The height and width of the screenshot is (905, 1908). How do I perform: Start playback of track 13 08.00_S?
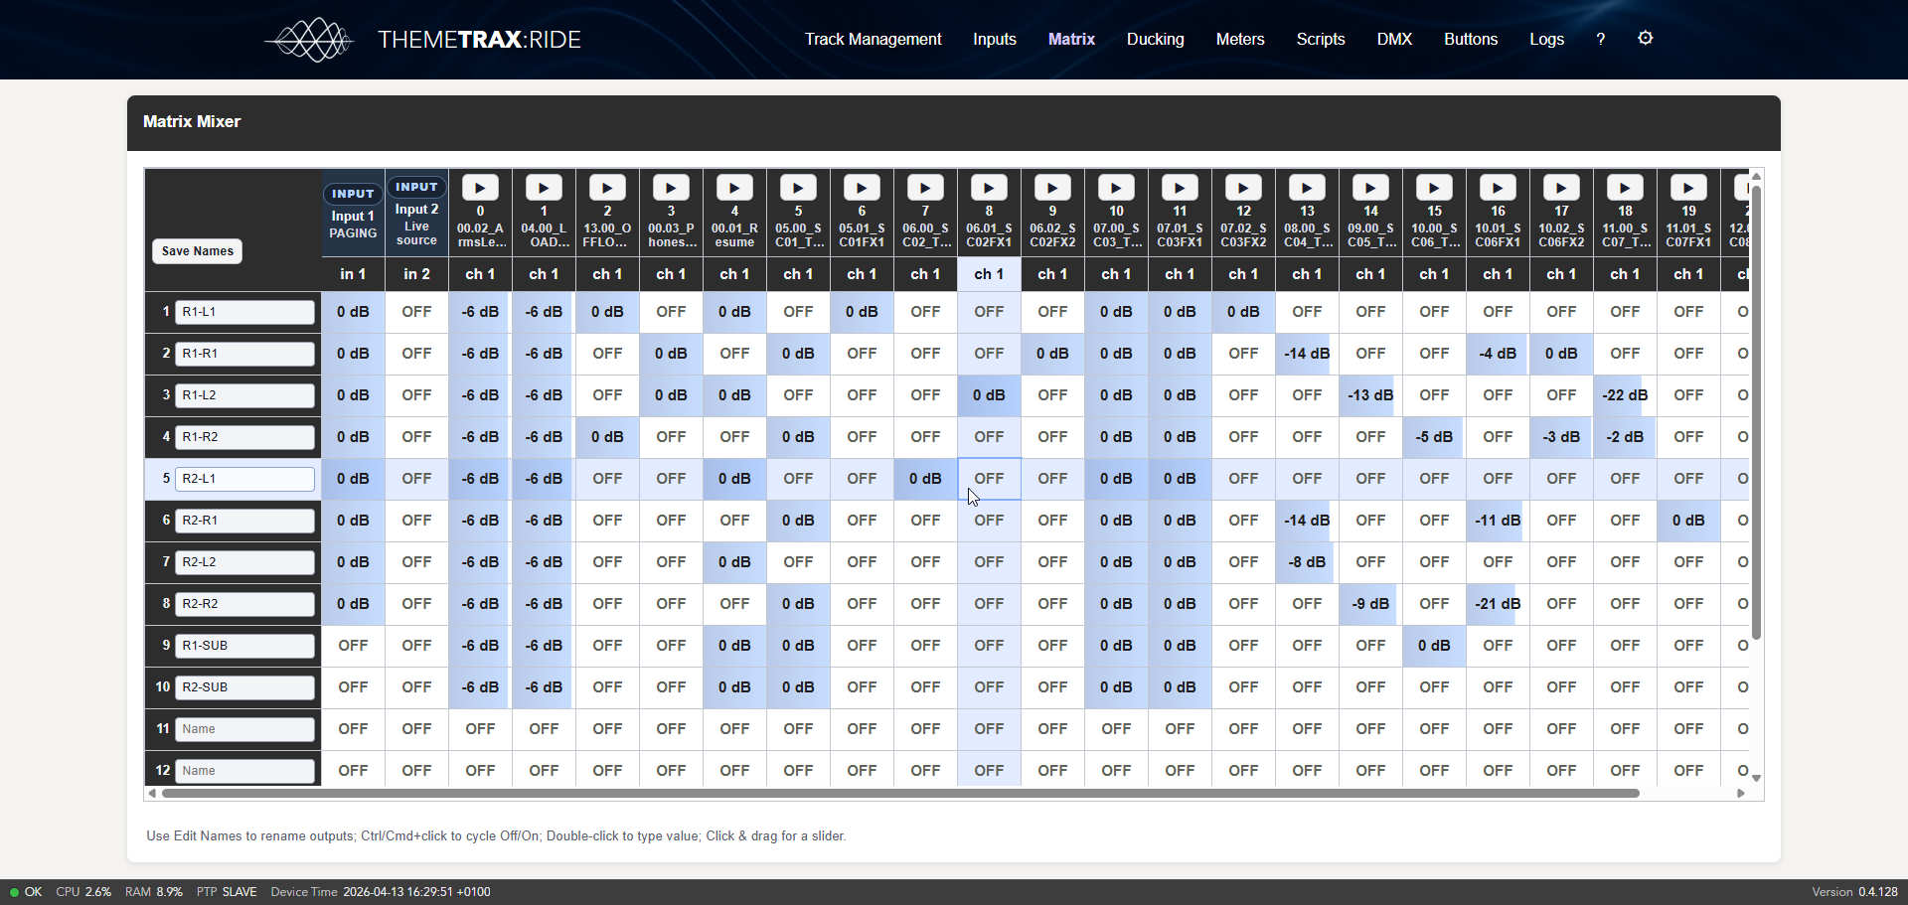tap(1307, 188)
